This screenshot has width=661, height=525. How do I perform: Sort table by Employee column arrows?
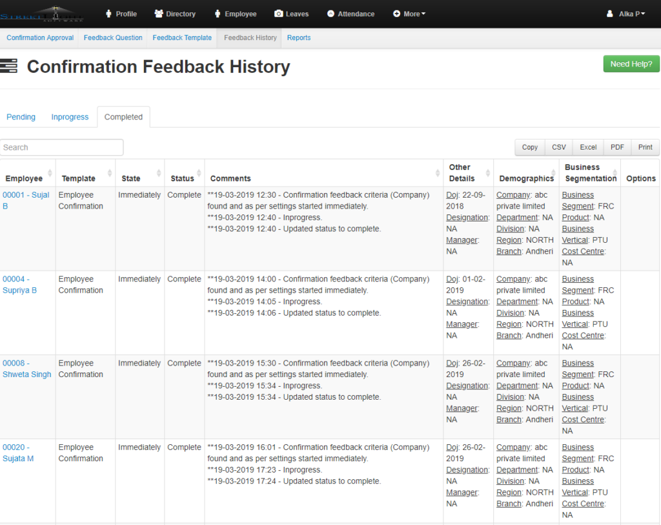coord(50,173)
